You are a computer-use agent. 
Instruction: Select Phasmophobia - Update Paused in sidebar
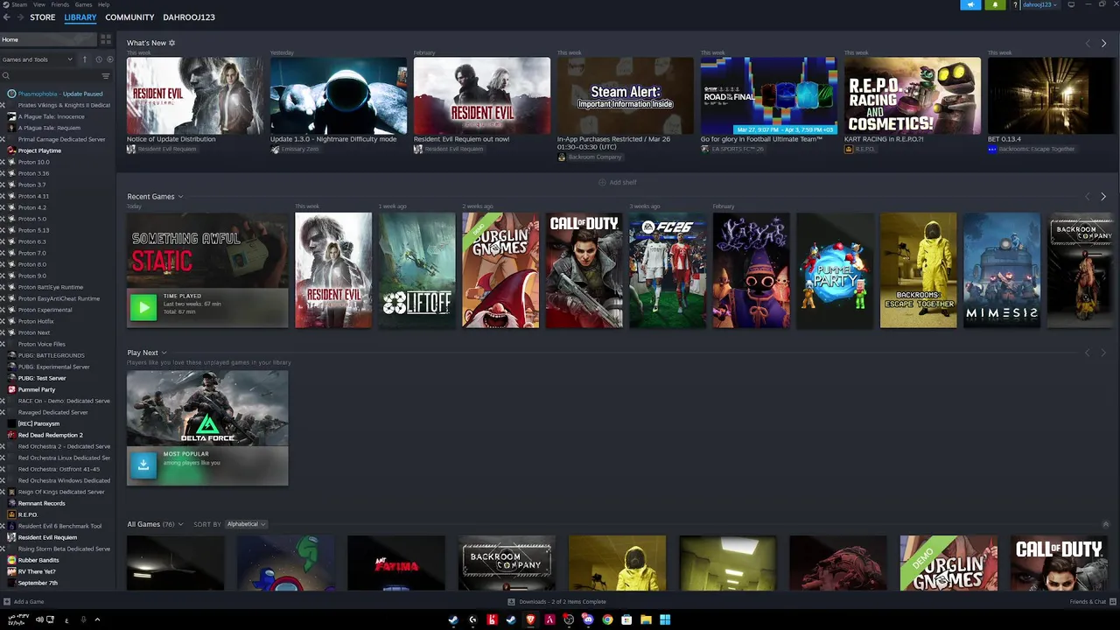57,94
